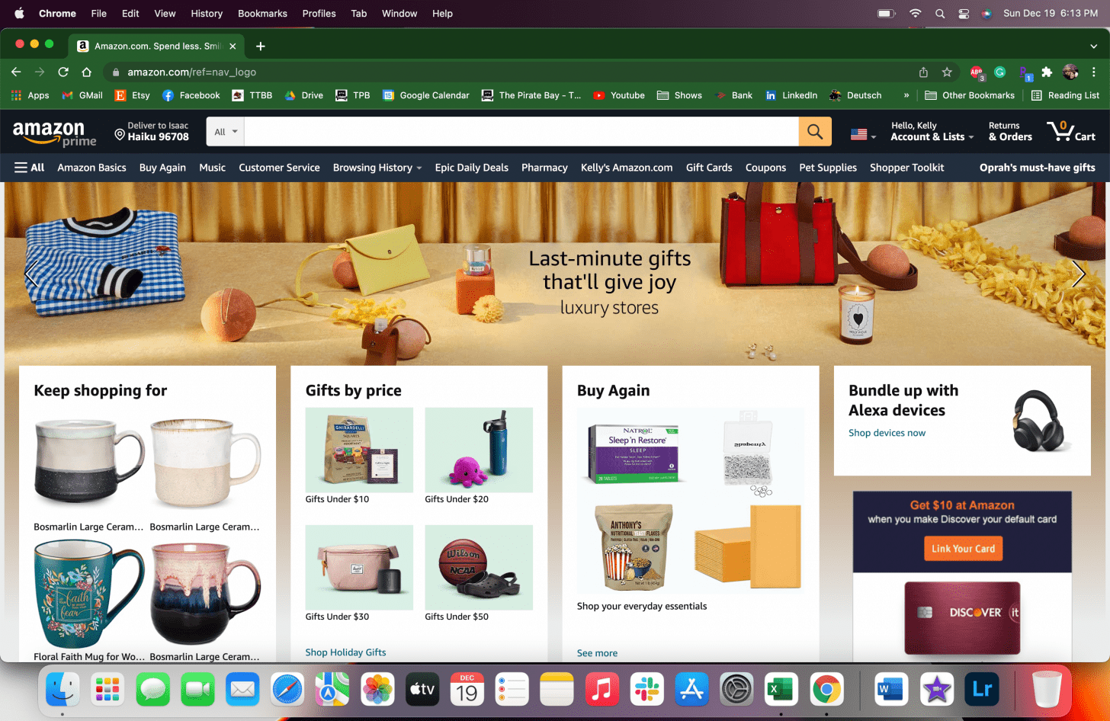Click the share page icon in address bar
Image resolution: width=1110 pixels, height=721 pixels.
pos(923,72)
